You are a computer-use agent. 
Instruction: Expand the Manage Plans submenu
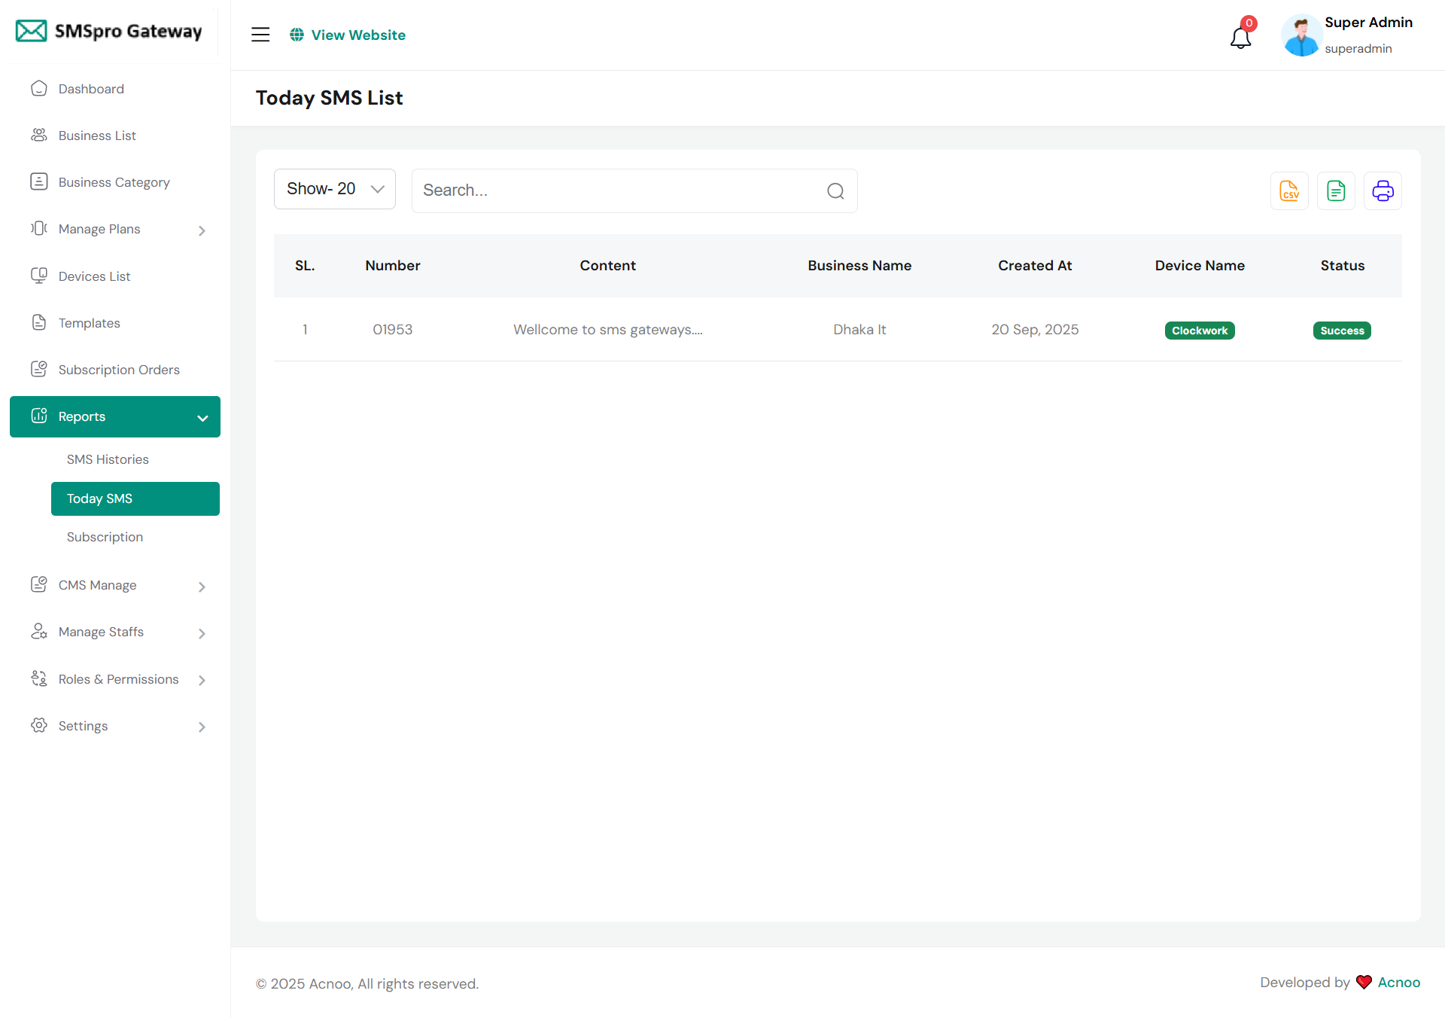pyautogui.click(x=115, y=229)
